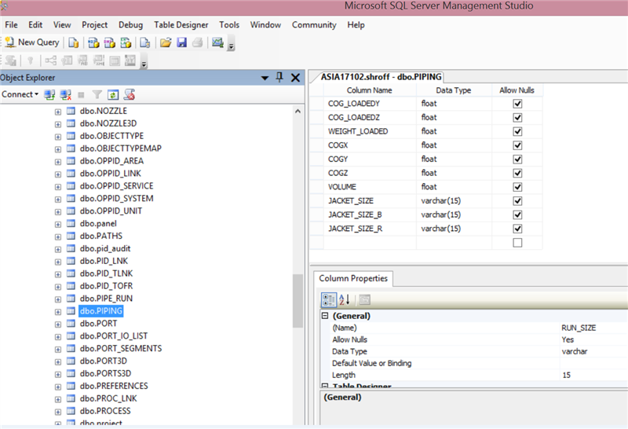
Task: Click the Save floppy disk icon
Action: (182, 42)
